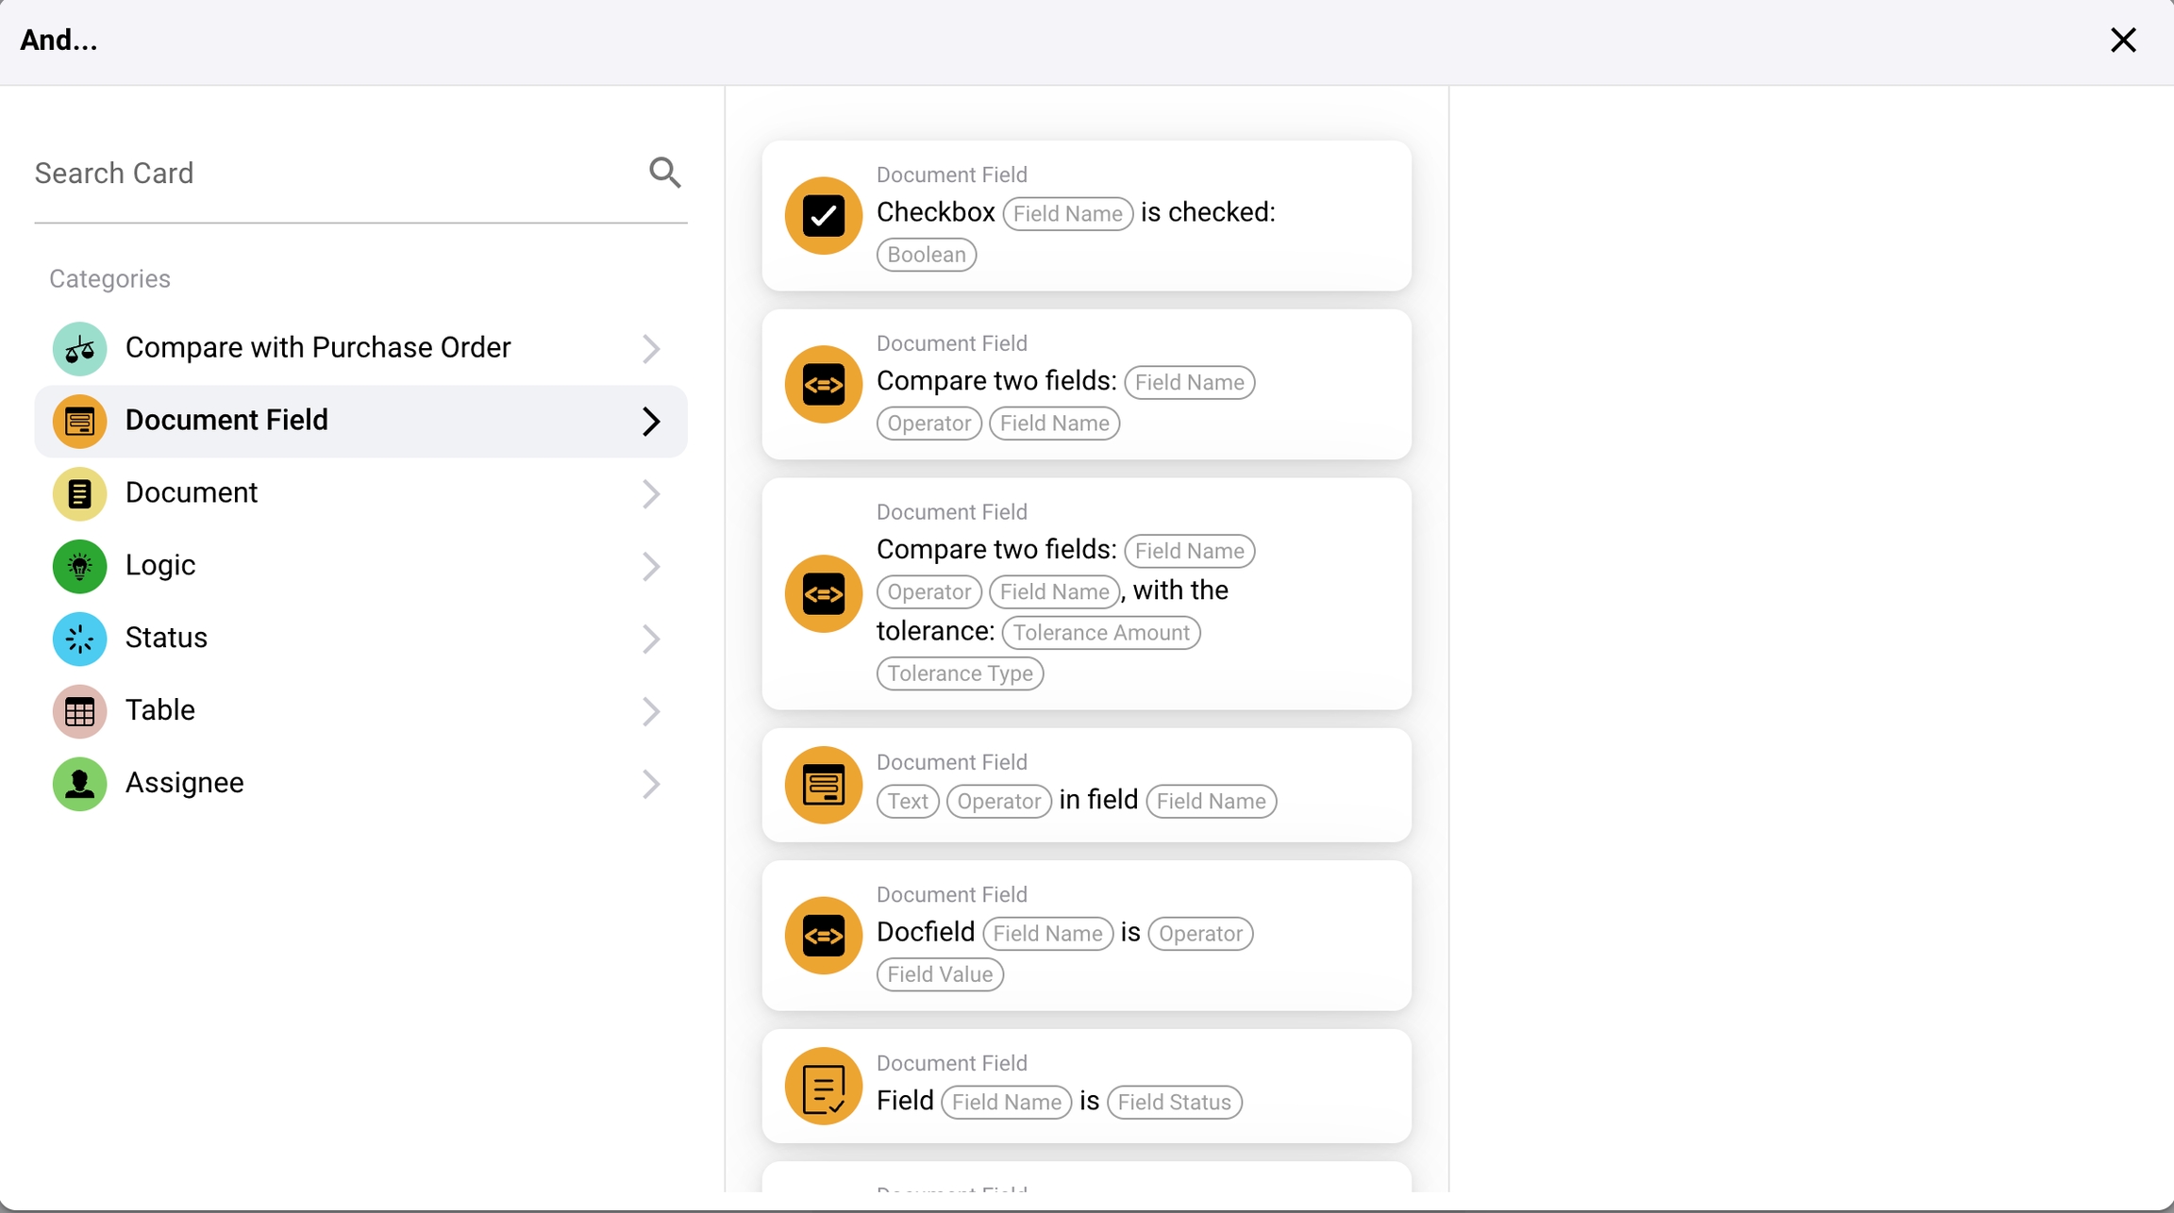Expand the Table category chevron
Screen dimensions: 2174x1213
coord(651,711)
